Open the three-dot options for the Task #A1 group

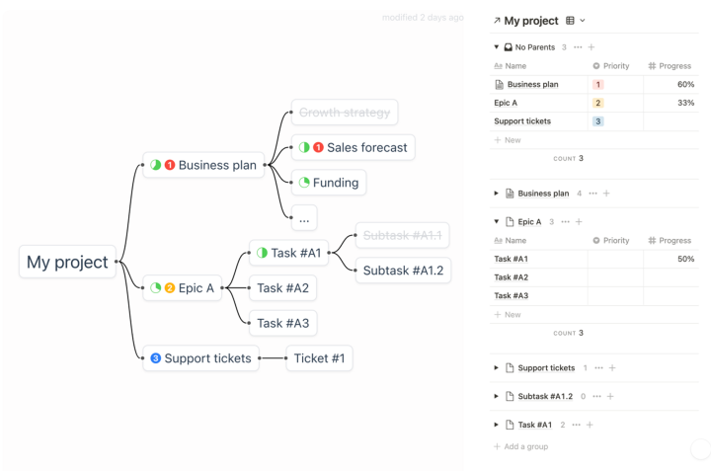point(576,425)
